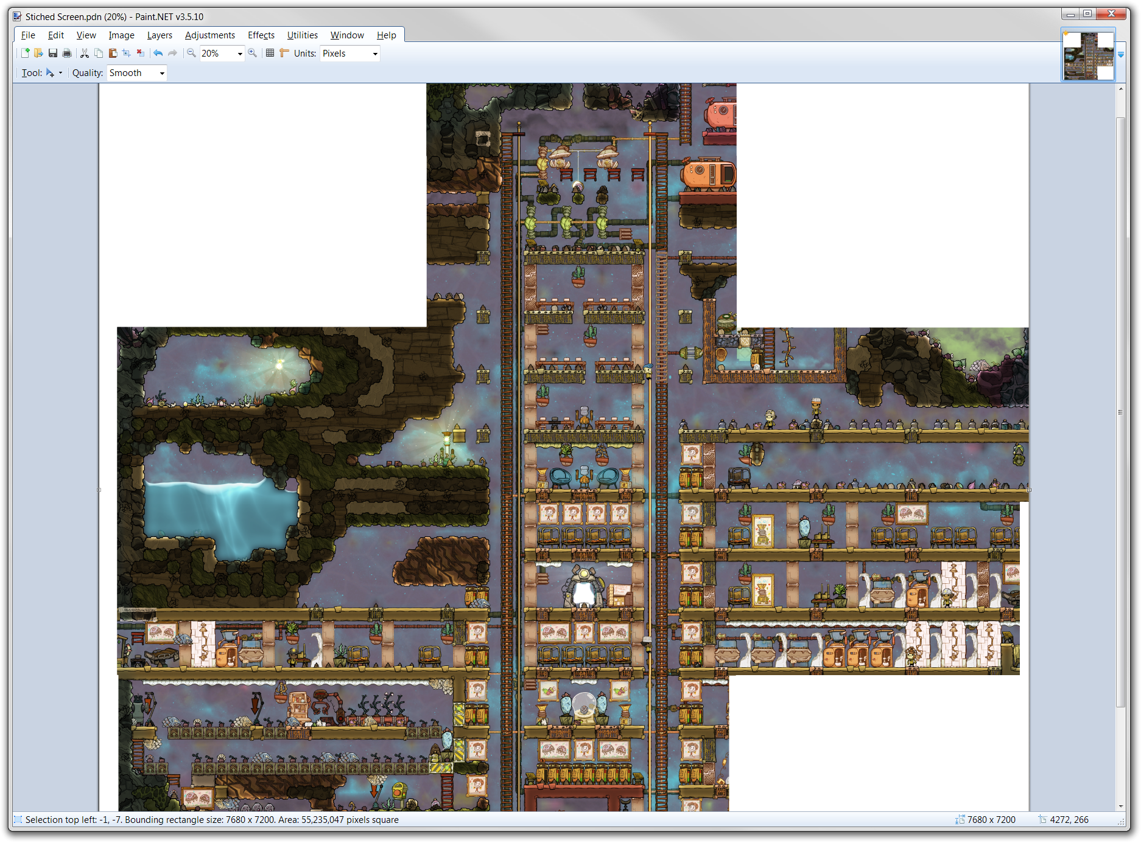Click the Deselect icon
The height and width of the screenshot is (843, 1141).
tap(141, 54)
